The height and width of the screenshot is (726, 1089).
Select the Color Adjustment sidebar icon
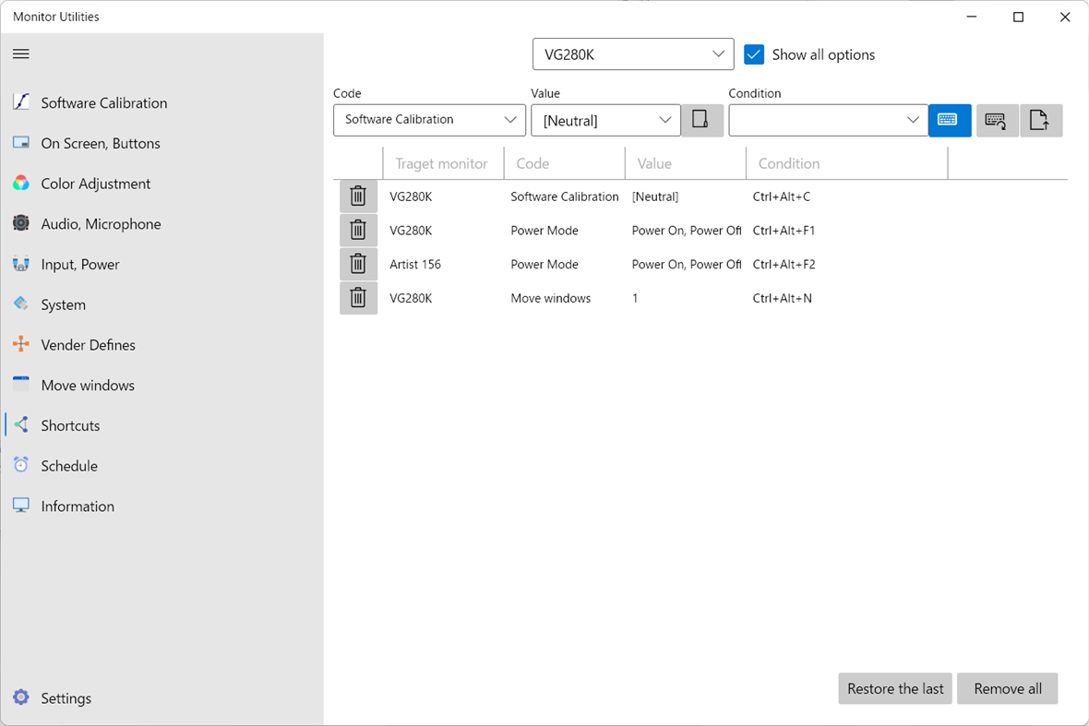[x=20, y=184]
